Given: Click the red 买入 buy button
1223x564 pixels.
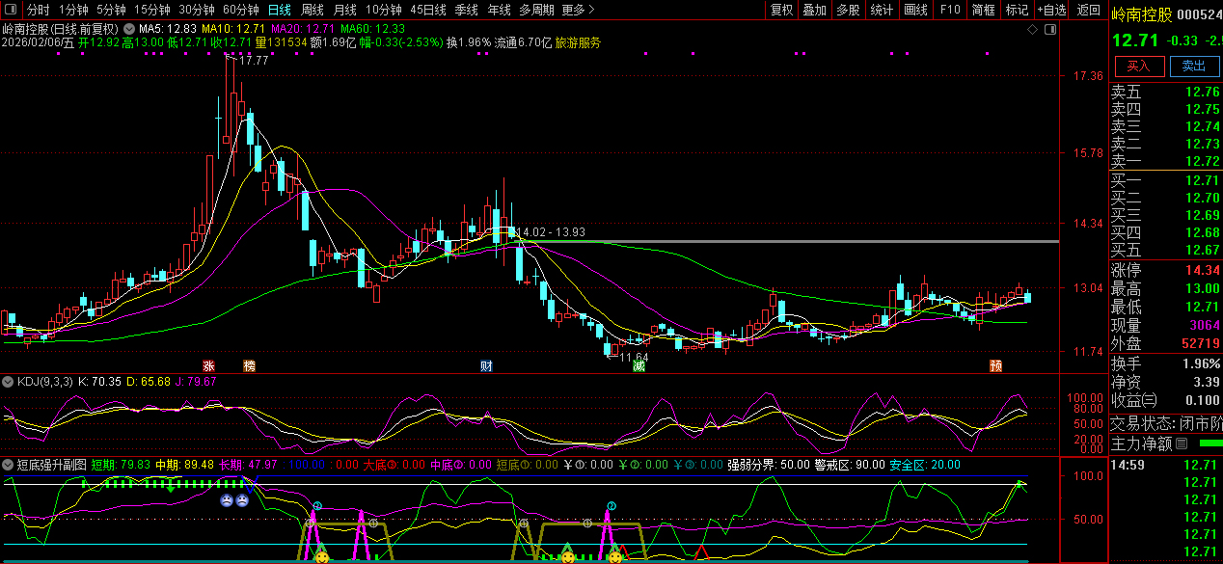Looking at the screenshot, I should point(1139,66).
